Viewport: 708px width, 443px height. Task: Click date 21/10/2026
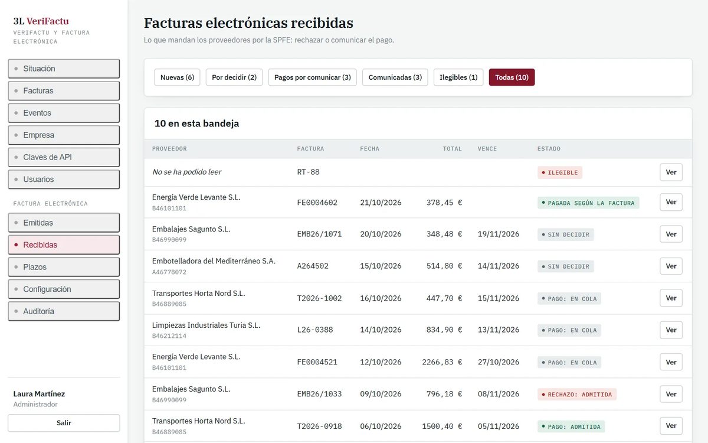(381, 202)
